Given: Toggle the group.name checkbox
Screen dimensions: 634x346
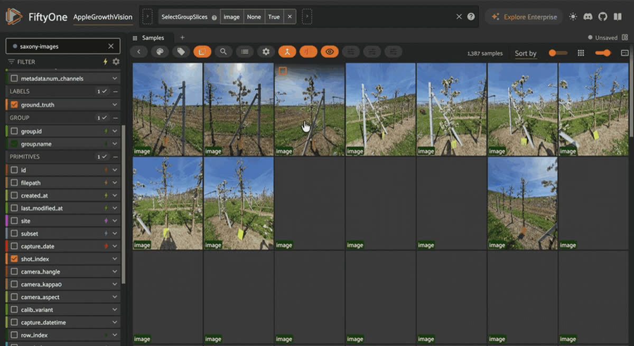Looking at the screenshot, I should [14, 144].
